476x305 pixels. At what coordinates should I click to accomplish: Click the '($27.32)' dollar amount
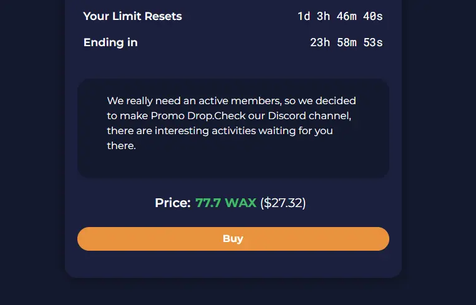(x=283, y=203)
